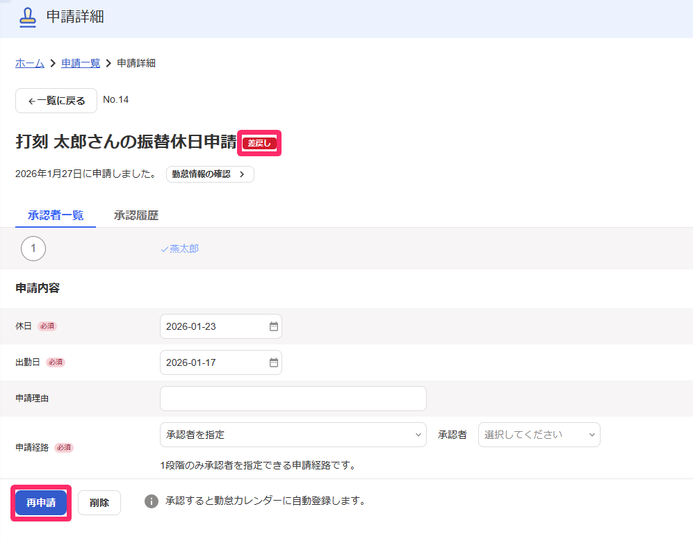The image size is (693, 543).
Task: Click the 差戻し status badge
Action: pos(259,143)
